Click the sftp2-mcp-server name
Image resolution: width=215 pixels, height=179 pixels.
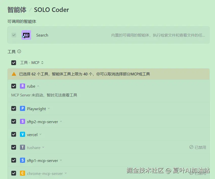click(42, 122)
